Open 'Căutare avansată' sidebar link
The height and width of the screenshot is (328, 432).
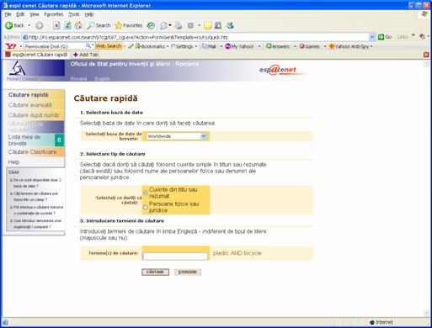click(x=30, y=105)
